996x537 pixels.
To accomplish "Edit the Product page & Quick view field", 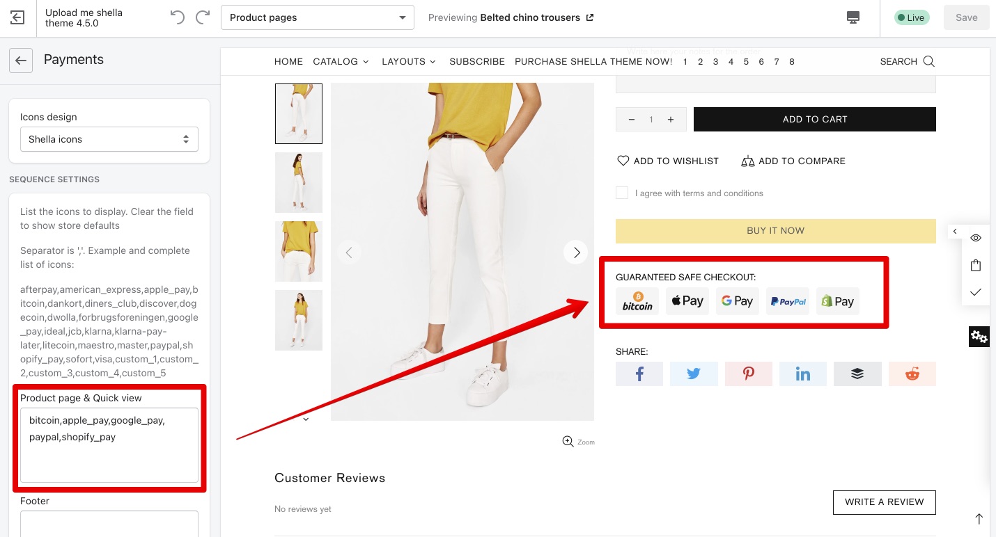I will 109,445.
